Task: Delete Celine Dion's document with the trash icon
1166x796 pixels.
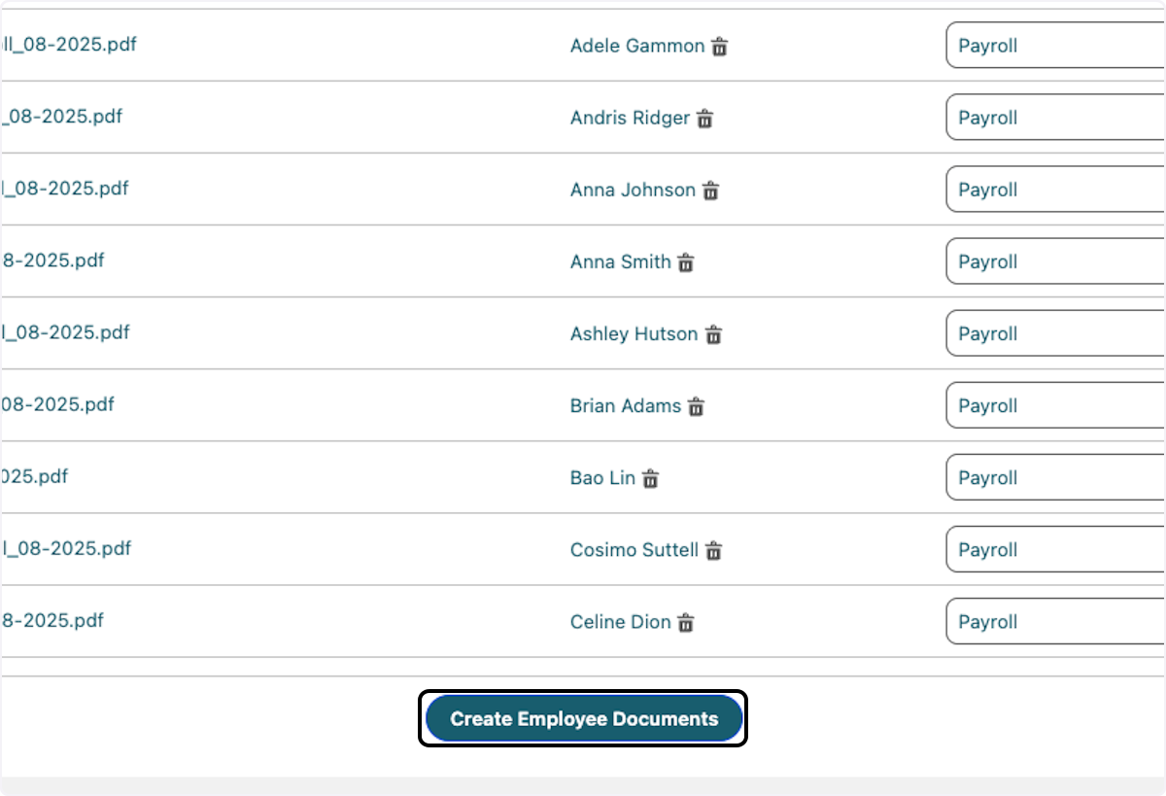Action: pos(686,622)
